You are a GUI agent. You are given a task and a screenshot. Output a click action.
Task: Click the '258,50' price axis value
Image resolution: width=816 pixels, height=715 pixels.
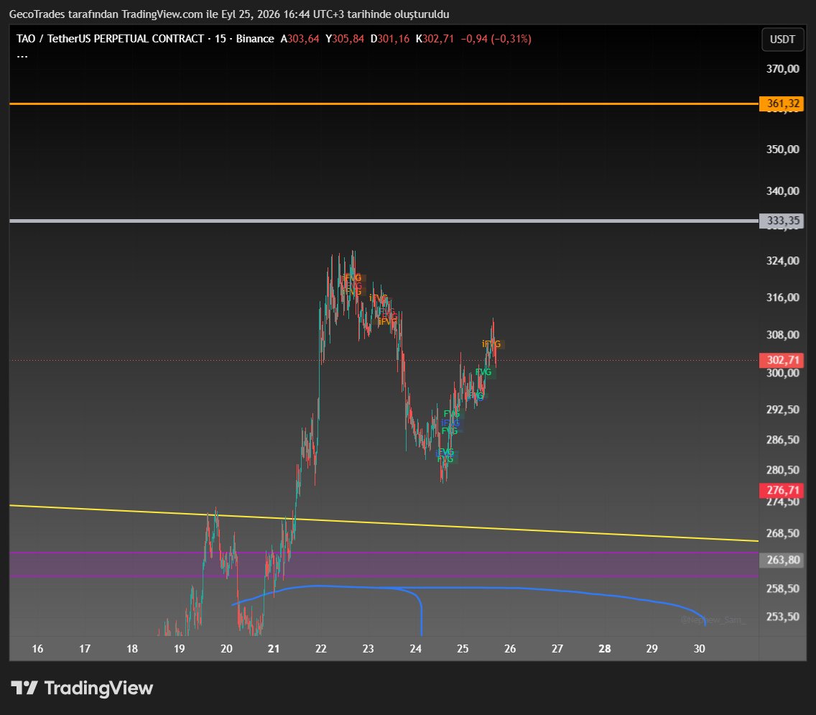click(782, 589)
